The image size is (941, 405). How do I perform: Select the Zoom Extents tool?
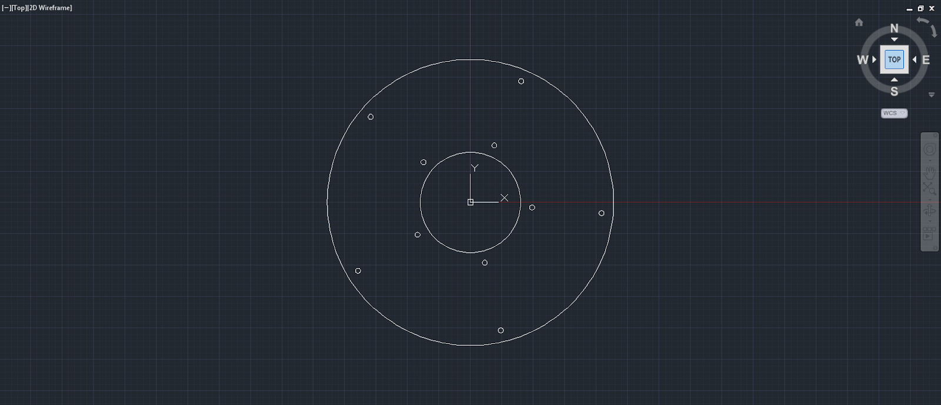929,189
